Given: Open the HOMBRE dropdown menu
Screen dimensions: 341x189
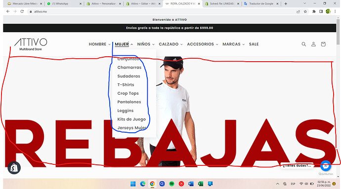Looking at the screenshot, I should pyautogui.click(x=100, y=44).
